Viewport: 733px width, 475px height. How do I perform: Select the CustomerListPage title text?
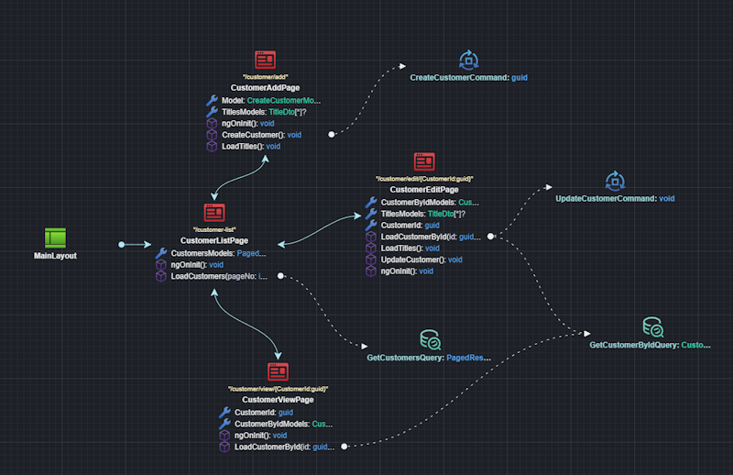pyautogui.click(x=214, y=240)
